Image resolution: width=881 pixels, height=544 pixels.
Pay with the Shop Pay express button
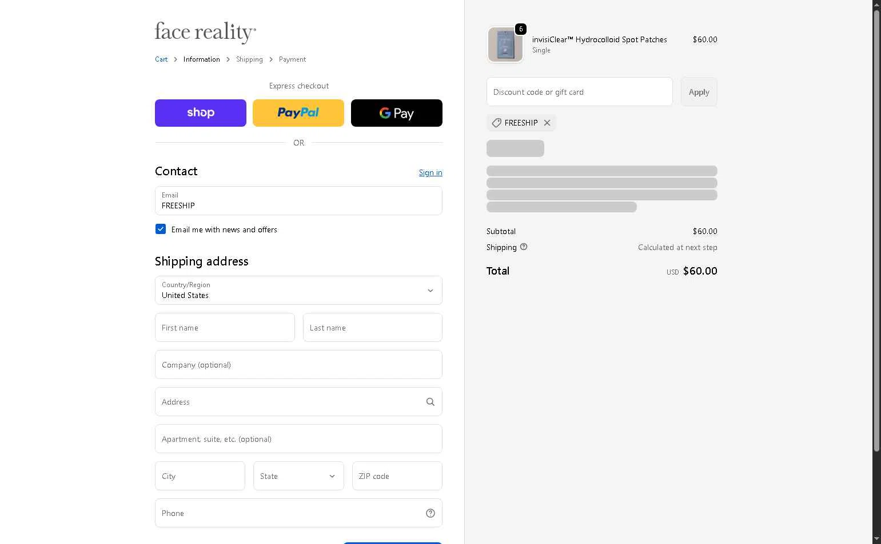click(201, 113)
